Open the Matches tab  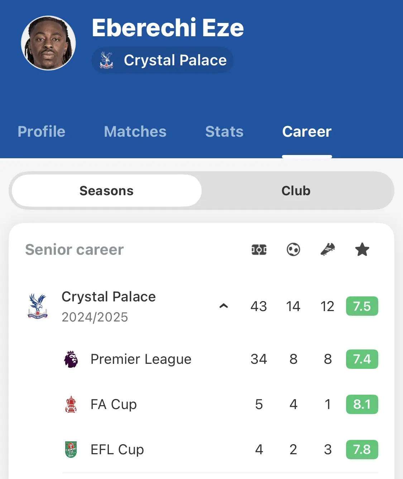coord(135,131)
